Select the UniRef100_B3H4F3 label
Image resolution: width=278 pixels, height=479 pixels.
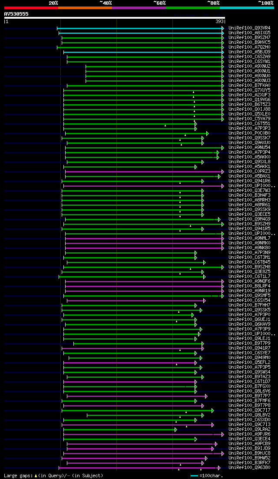(249, 195)
